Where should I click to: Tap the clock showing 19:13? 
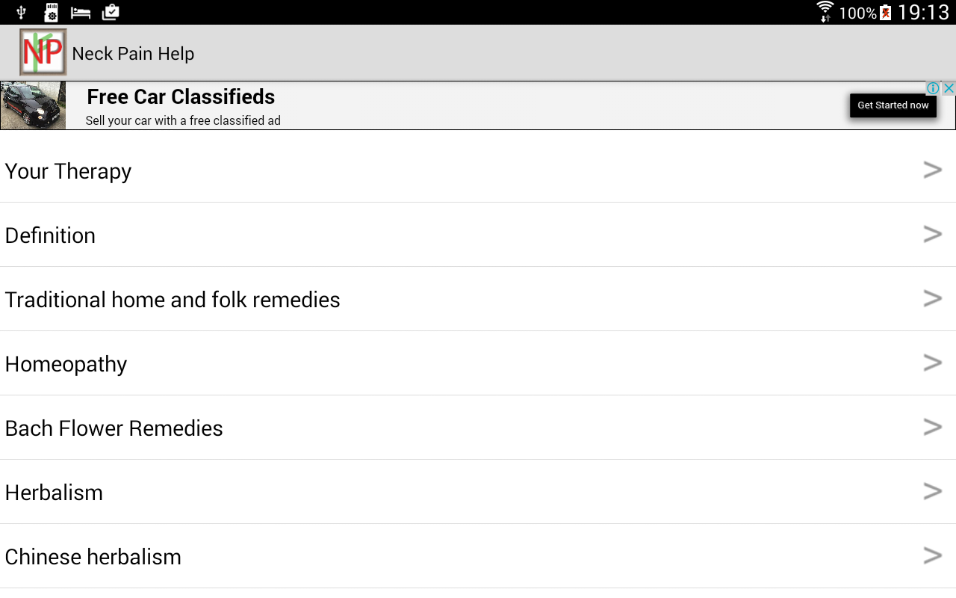tap(923, 12)
